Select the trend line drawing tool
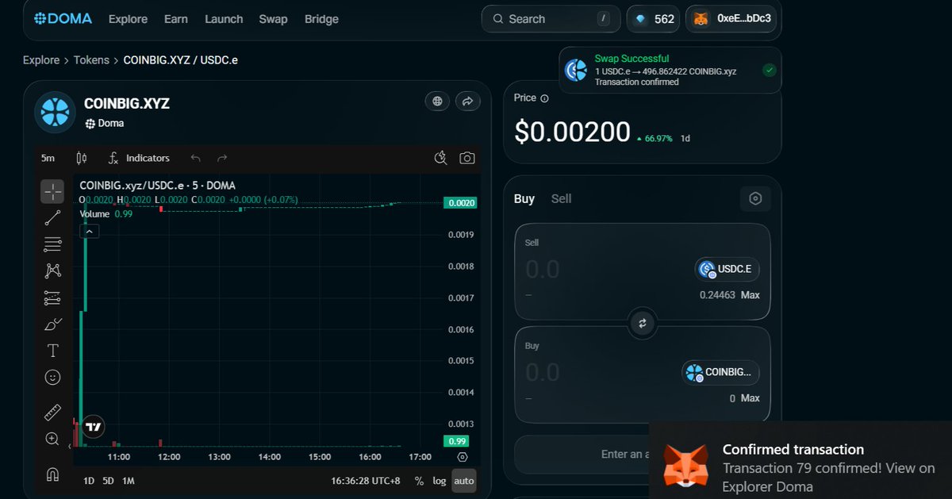 click(52, 218)
